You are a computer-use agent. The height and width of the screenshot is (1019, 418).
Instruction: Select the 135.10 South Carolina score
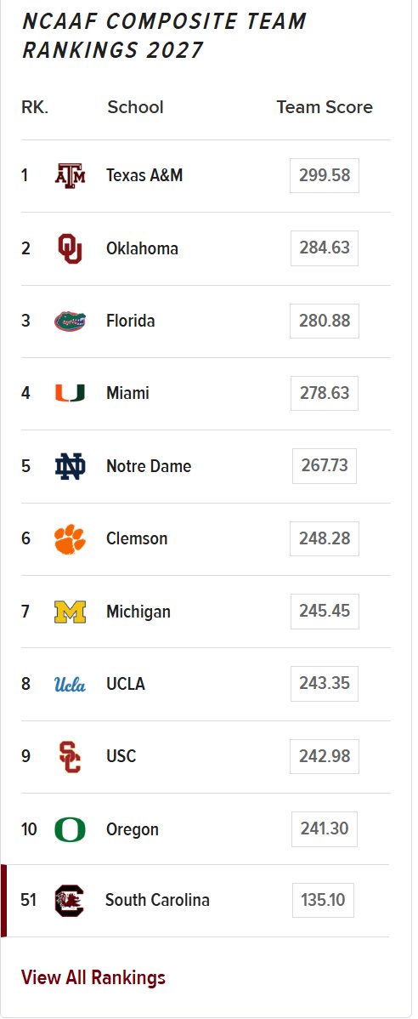click(x=323, y=900)
